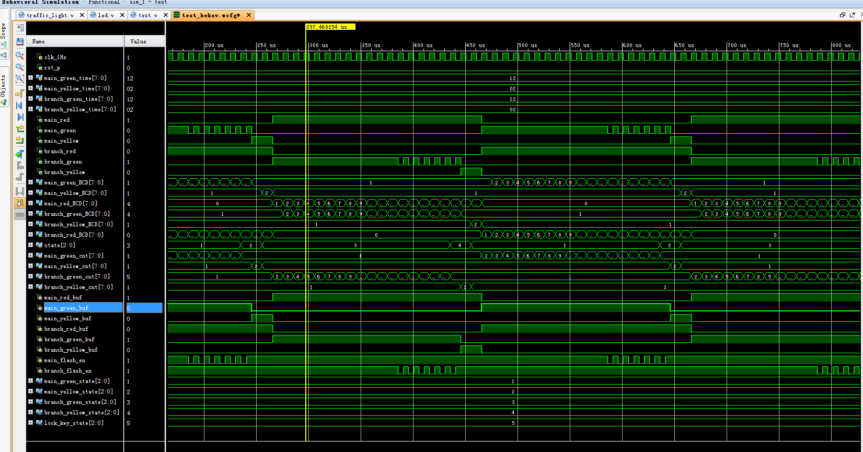Close the test.v tab

click(165, 15)
